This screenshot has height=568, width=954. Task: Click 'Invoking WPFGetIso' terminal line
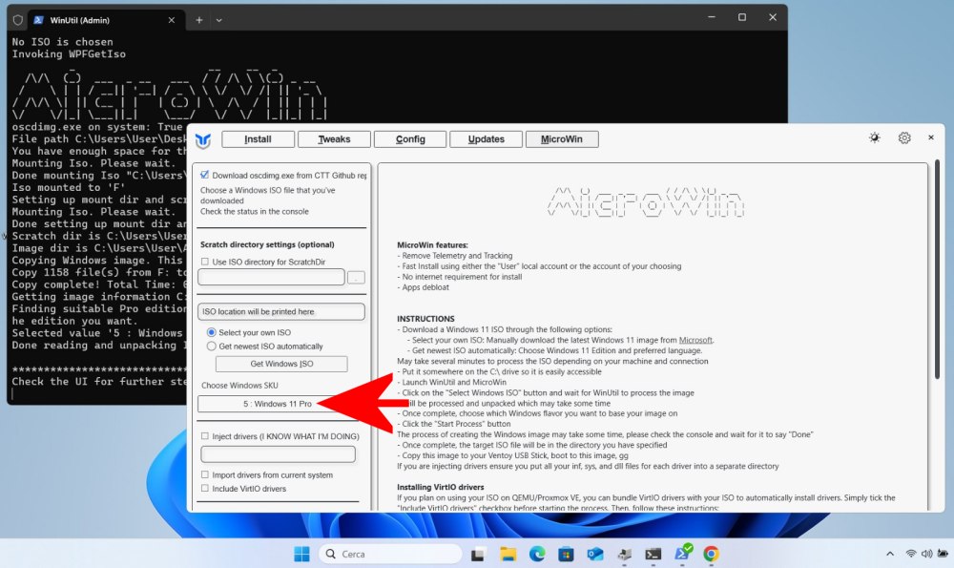click(x=69, y=54)
